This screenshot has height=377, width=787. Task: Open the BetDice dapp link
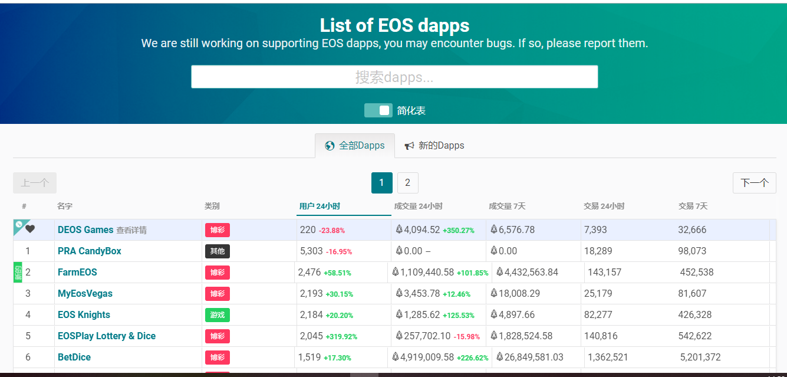coord(74,357)
